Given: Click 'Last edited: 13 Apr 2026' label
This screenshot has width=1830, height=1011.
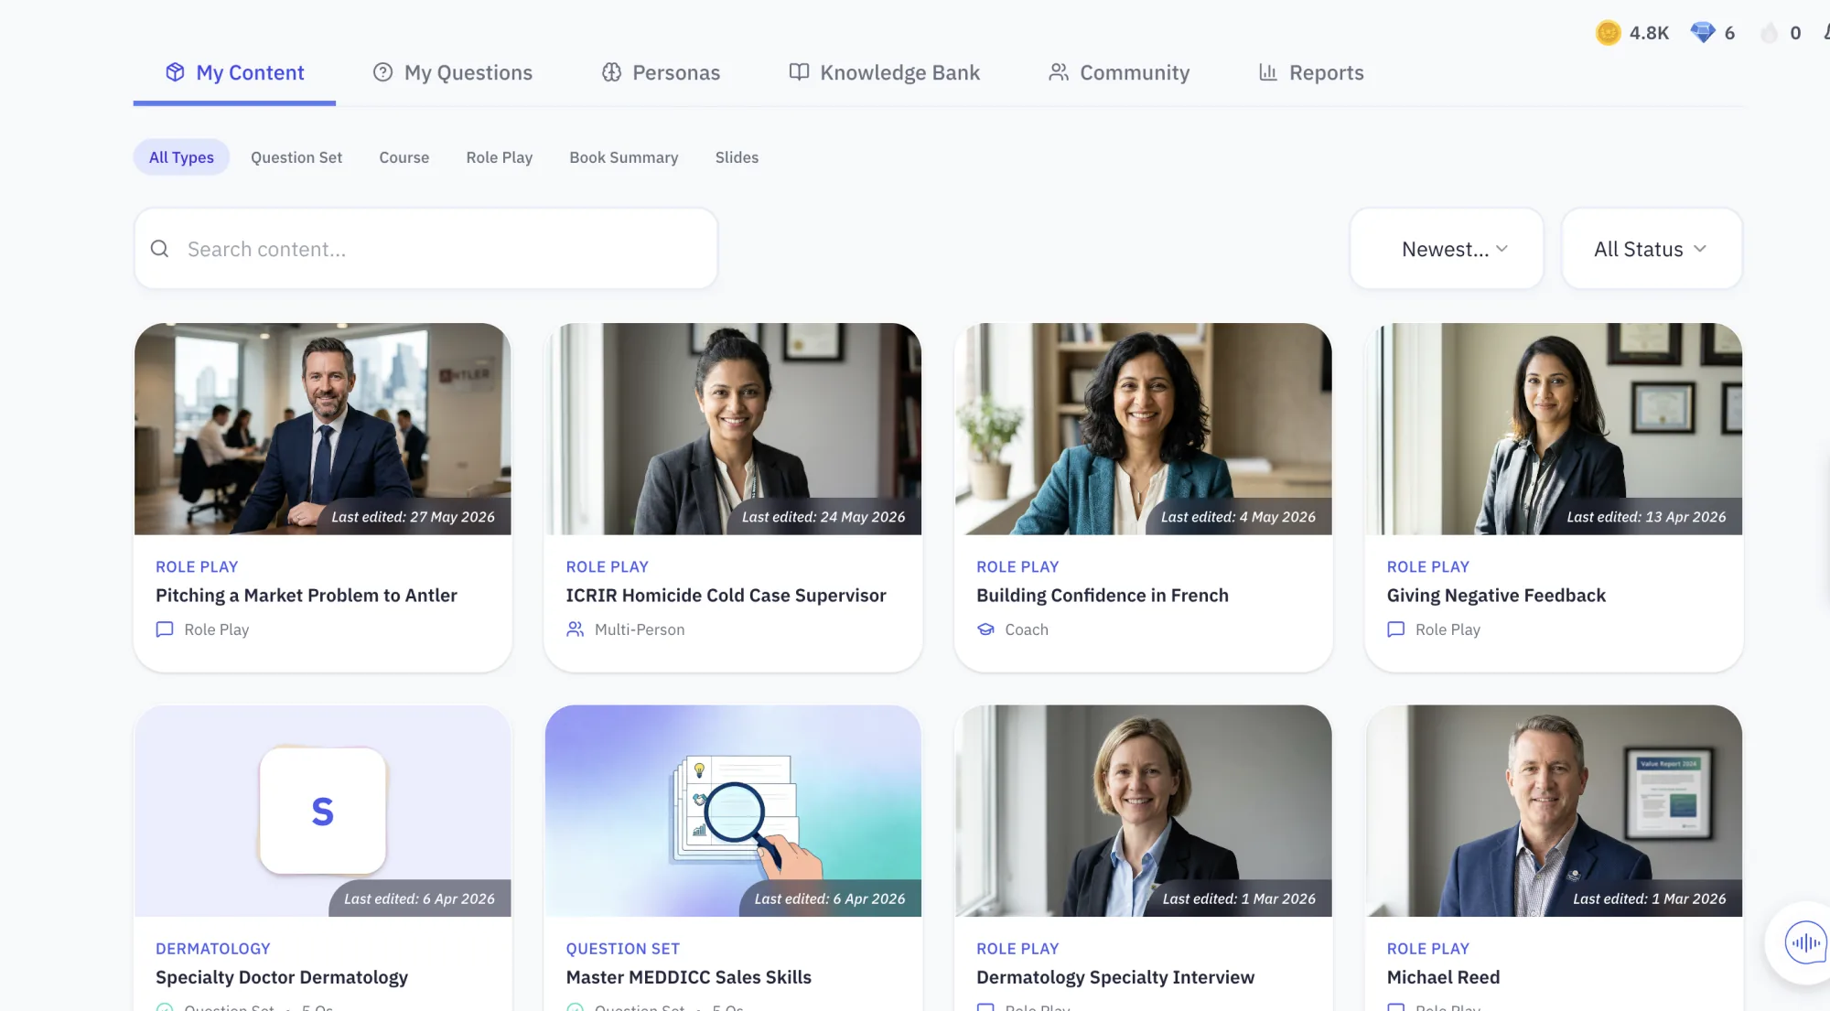Looking at the screenshot, I should (x=1646, y=517).
